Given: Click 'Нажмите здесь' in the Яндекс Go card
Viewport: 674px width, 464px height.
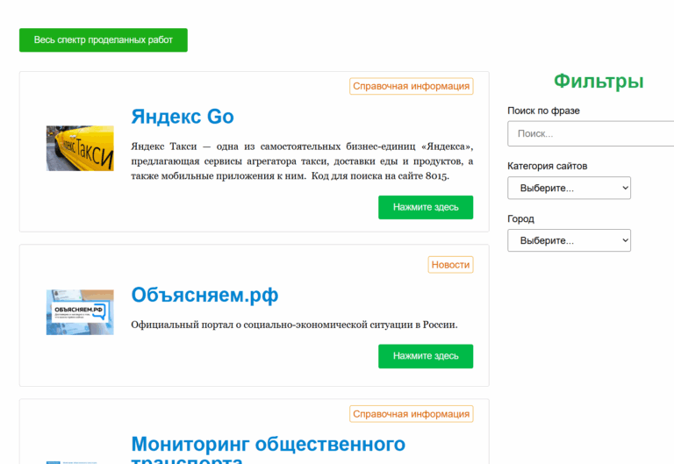Looking at the screenshot, I should (426, 207).
